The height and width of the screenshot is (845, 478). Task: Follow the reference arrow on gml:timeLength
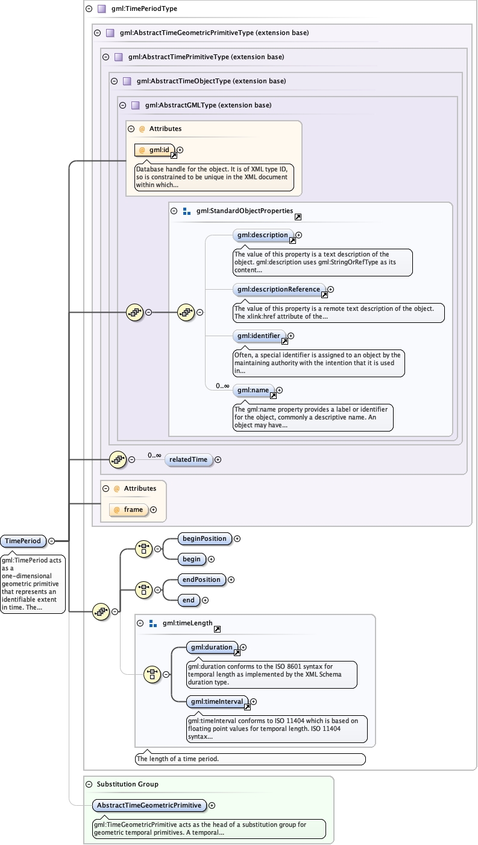tap(217, 628)
